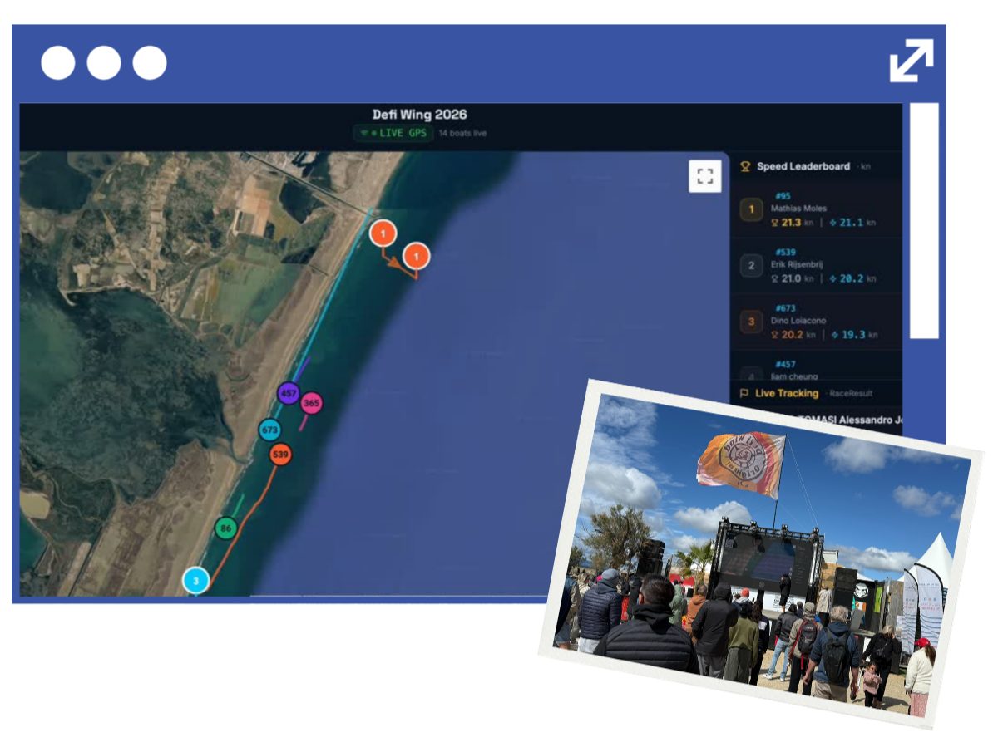The image size is (998, 747).
Task: Click the third white window dot
Action: pyautogui.click(x=150, y=63)
